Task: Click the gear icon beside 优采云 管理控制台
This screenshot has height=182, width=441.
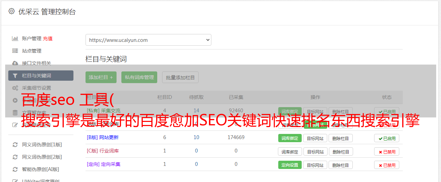Action: click(11, 11)
